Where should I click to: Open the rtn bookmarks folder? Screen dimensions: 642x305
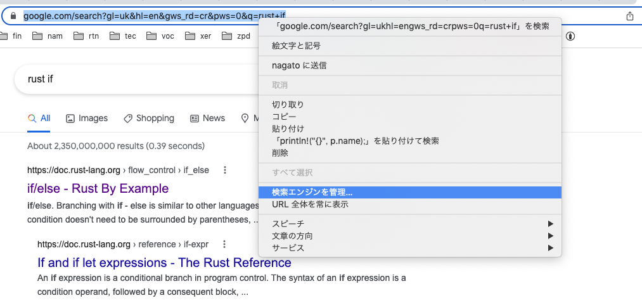click(86, 36)
